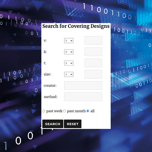The image size is (152, 152).
Task: Focus the size value input field
Action: point(93,74)
